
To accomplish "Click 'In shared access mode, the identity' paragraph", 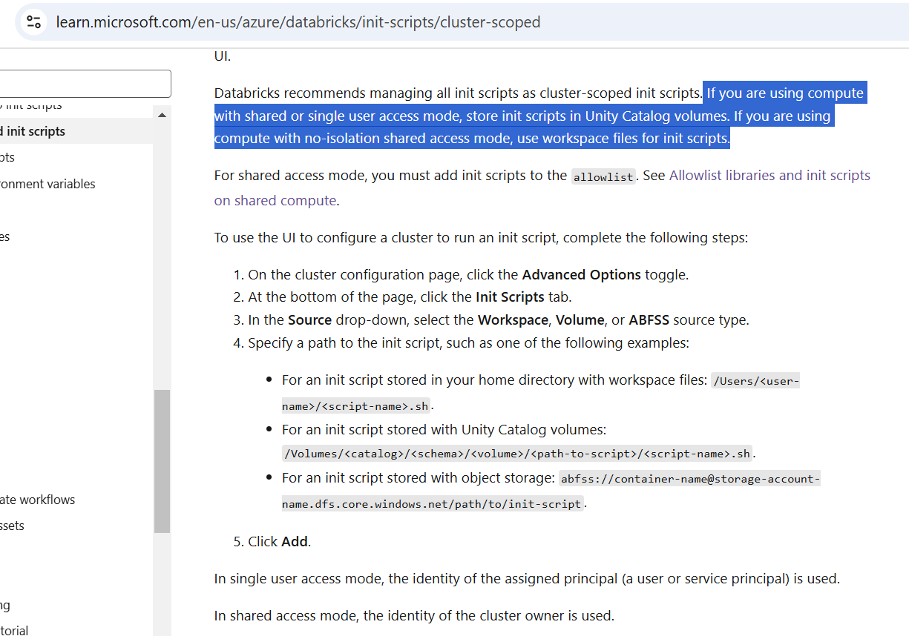I will [x=414, y=615].
